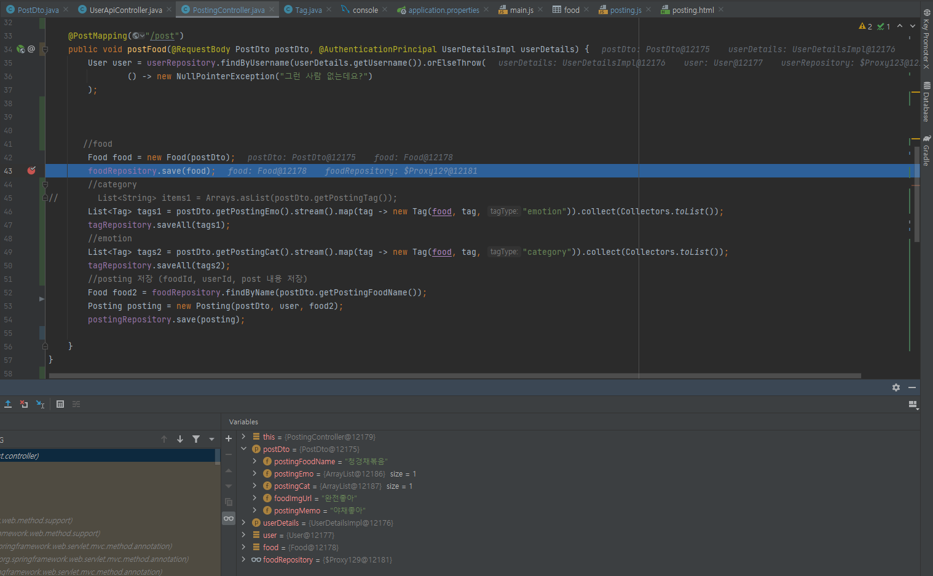Image resolution: width=933 pixels, height=576 pixels.
Task: Expand the food variable node
Action: point(244,547)
